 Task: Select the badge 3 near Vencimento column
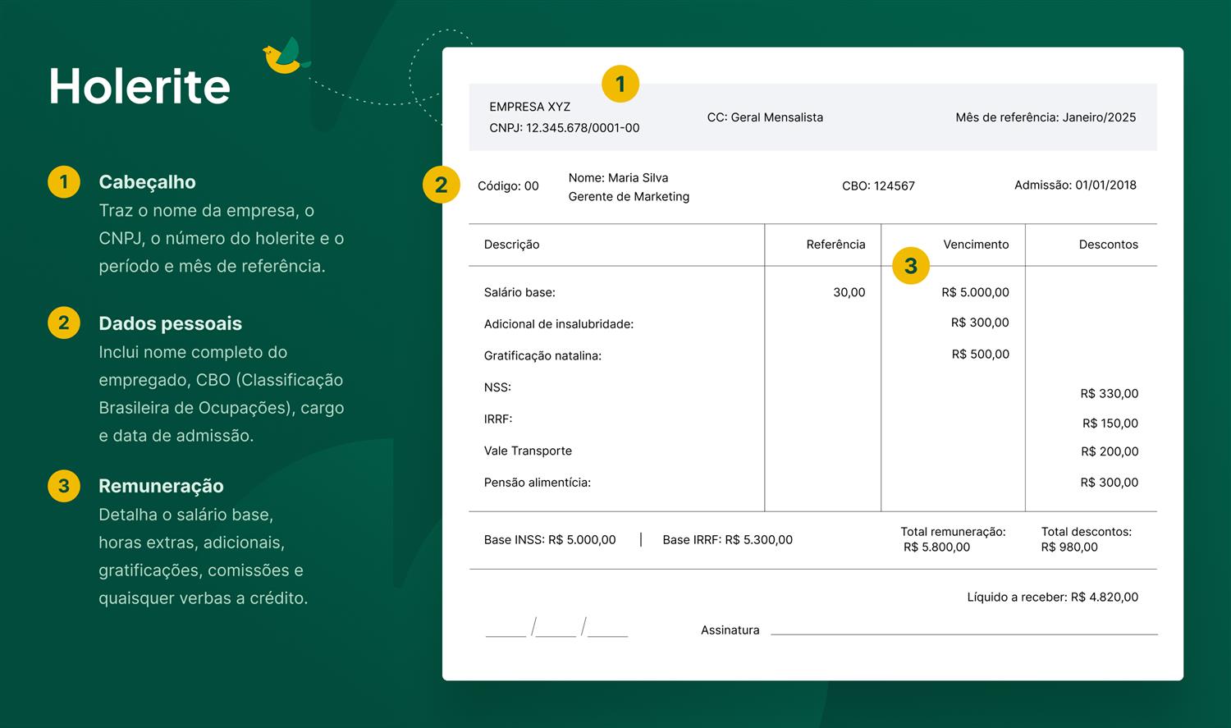point(910,265)
